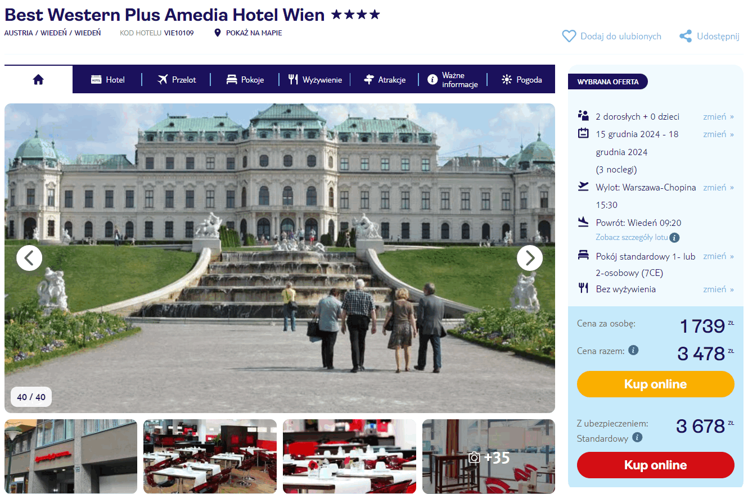Screen dimensions: 748x494
Task: Click the info icon beside Standardowy insurance
Action: tap(637, 437)
